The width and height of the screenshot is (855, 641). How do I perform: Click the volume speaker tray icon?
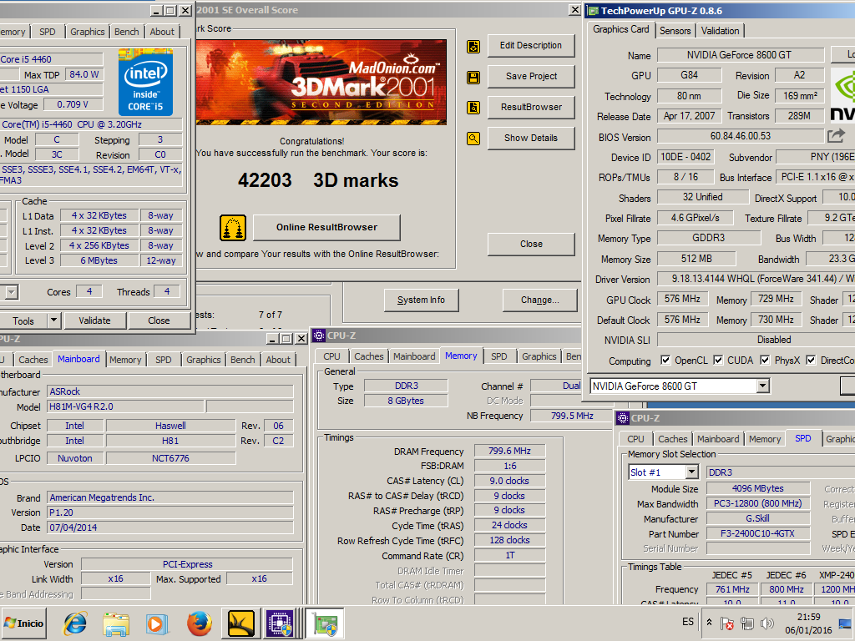point(767,623)
